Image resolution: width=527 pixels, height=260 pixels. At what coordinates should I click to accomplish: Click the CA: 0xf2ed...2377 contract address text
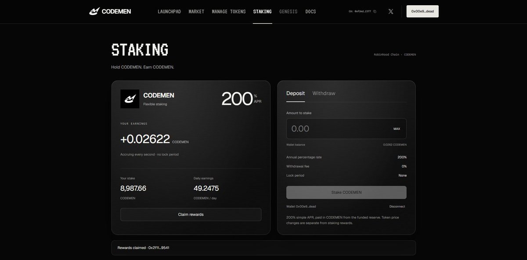360,11
